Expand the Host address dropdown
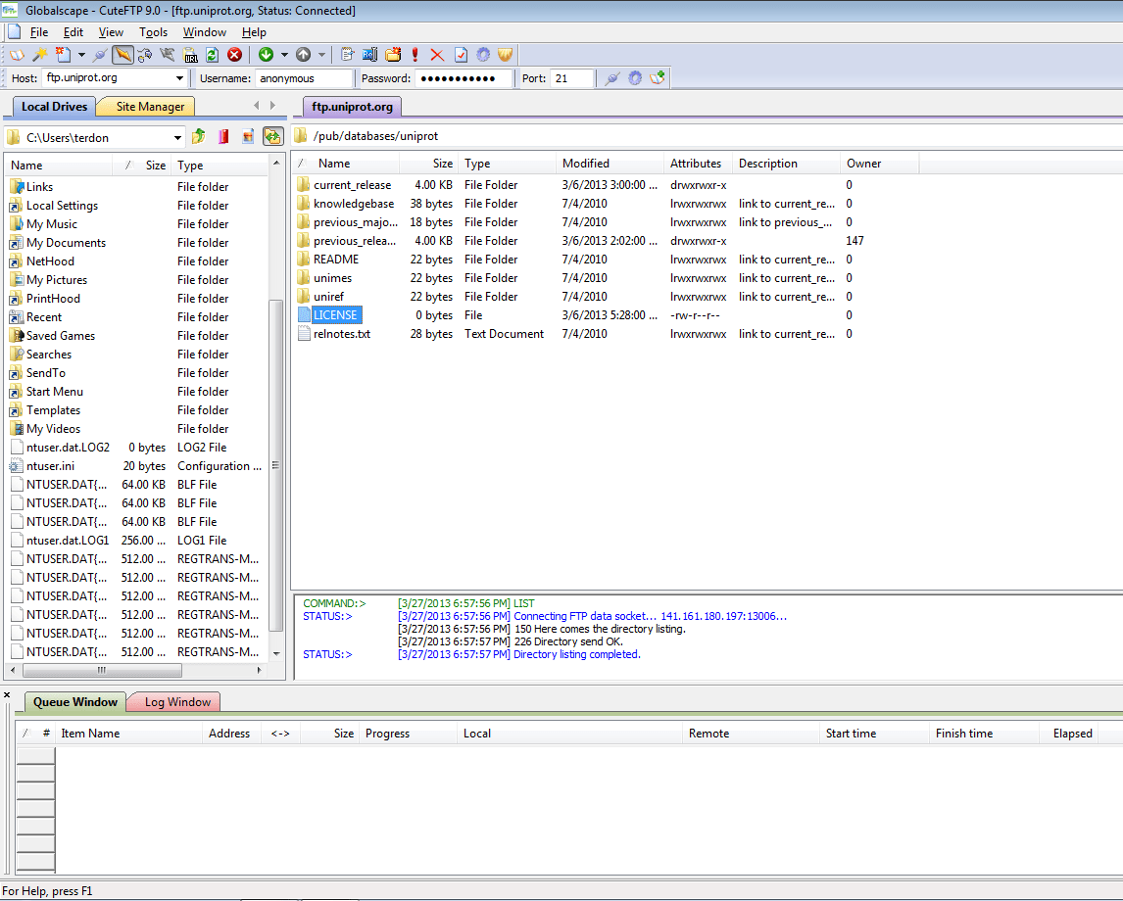 point(179,78)
